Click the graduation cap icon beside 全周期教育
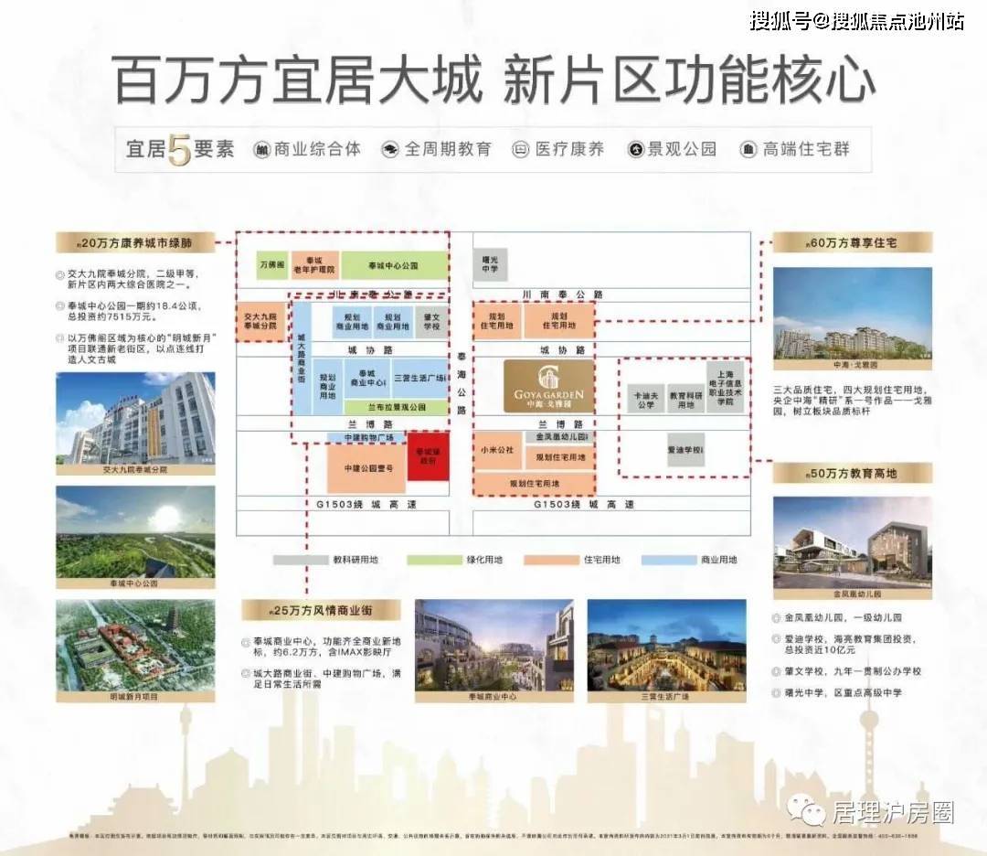Image resolution: width=987 pixels, height=856 pixels. click(x=391, y=150)
